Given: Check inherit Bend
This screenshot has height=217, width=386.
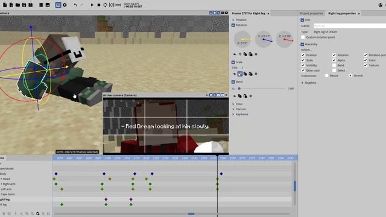Looking at the screenshot, I should coord(334,66).
